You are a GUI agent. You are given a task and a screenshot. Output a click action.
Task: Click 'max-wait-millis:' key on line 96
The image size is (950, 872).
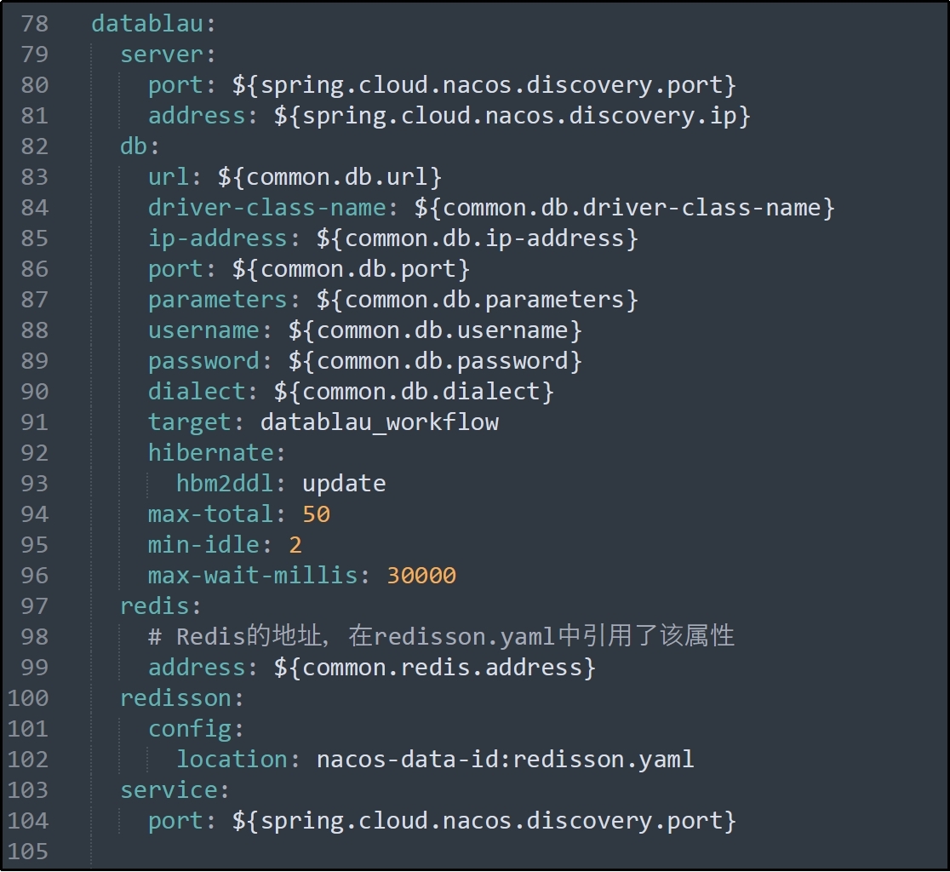click(259, 576)
